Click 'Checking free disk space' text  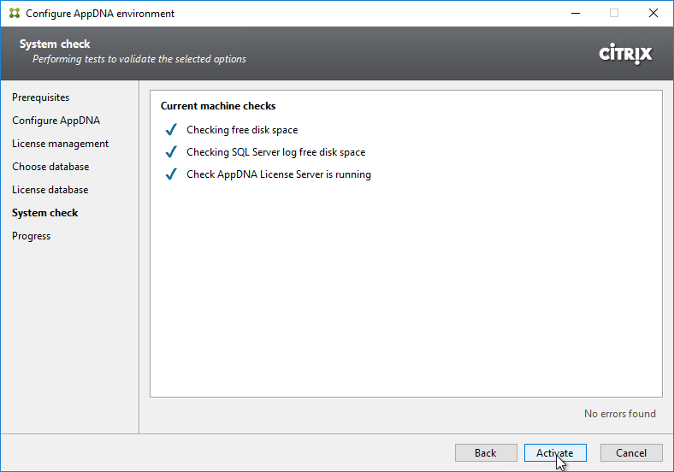pyautogui.click(x=242, y=130)
